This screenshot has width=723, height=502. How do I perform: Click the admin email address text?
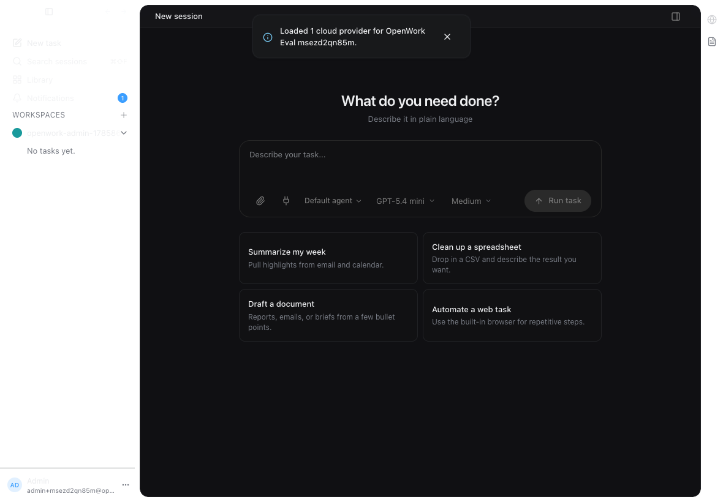pos(70,490)
